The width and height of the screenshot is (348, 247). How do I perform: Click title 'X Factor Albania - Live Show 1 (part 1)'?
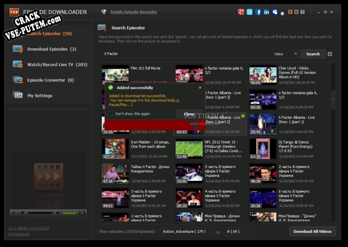click(x=297, y=119)
